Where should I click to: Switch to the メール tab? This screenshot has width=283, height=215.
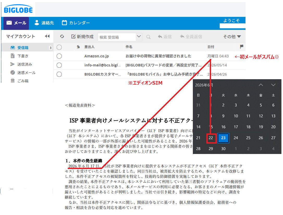pos(16,23)
